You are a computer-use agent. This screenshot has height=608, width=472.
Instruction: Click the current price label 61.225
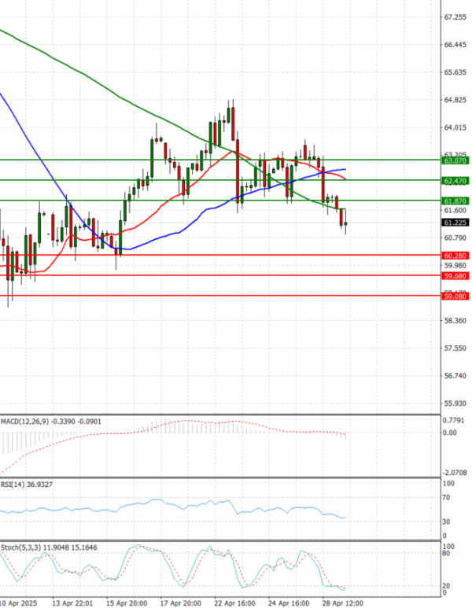tap(455, 223)
